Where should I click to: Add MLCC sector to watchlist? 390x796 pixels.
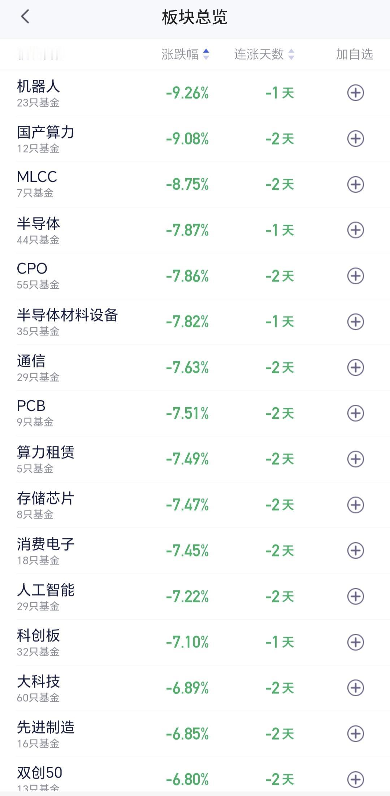click(355, 185)
